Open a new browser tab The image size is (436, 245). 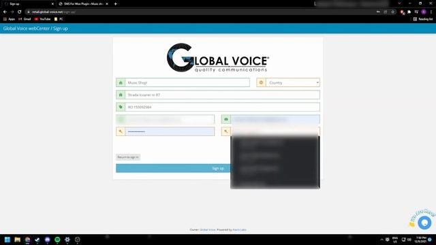coord(115,4)
